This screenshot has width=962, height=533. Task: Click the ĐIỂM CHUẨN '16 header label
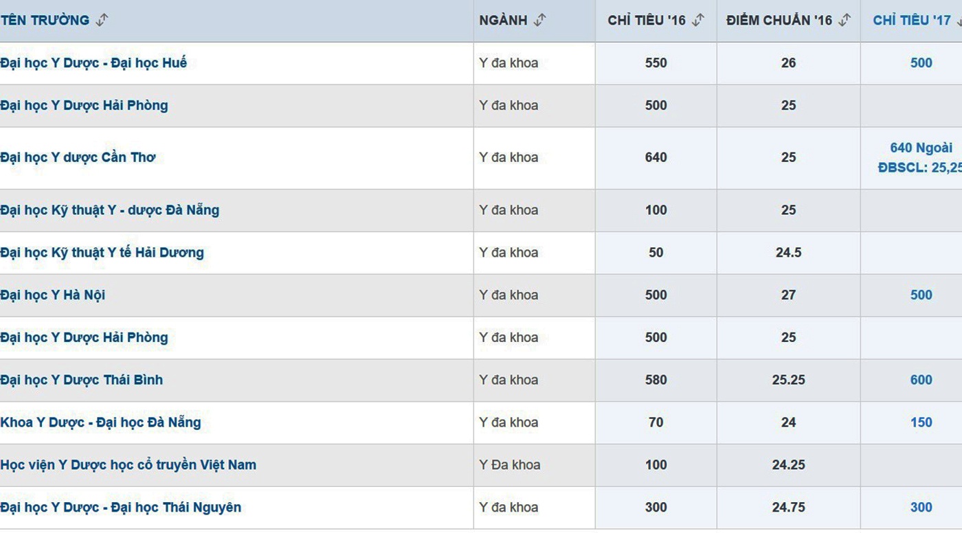[779, 21]
